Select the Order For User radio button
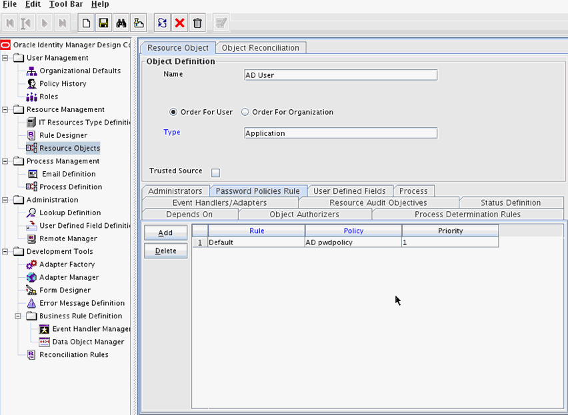Image resolution: width=568 pixels, height=415 pixels. coord(174,113)
